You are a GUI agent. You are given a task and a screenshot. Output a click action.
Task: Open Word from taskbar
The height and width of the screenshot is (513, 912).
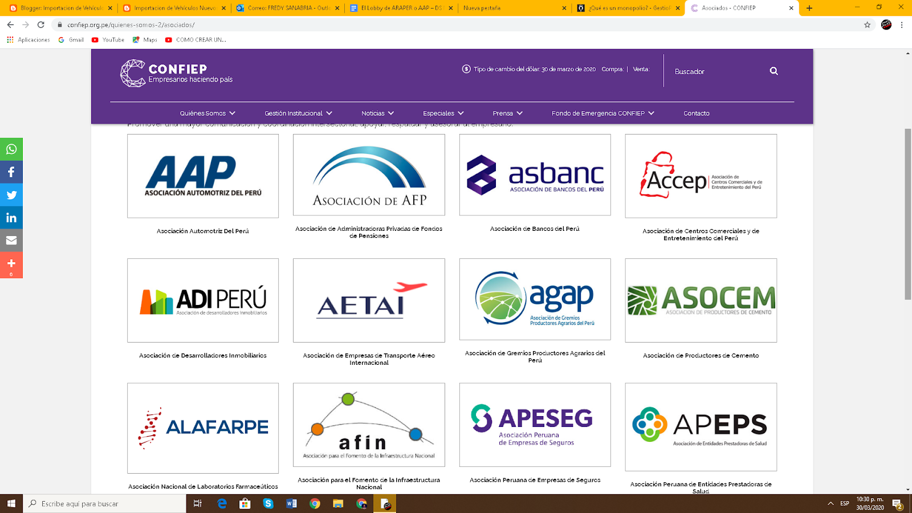coord(291,503)
